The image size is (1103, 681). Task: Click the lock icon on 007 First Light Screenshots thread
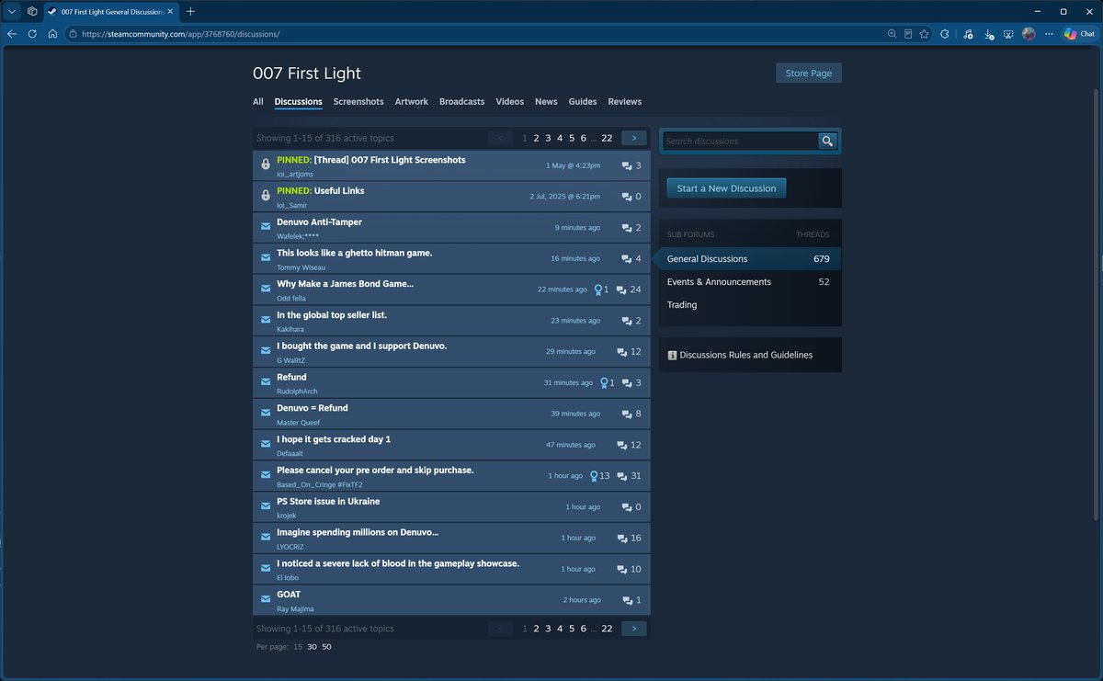tap(265, 164)
